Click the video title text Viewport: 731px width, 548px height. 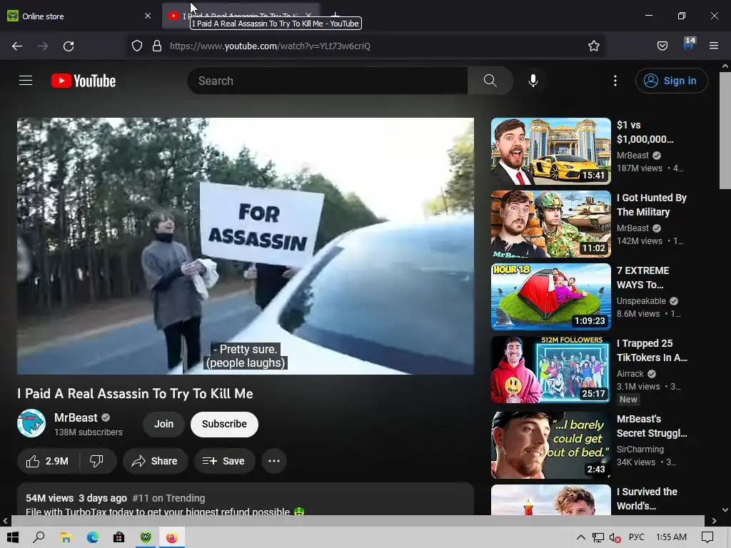pos(135,394)
